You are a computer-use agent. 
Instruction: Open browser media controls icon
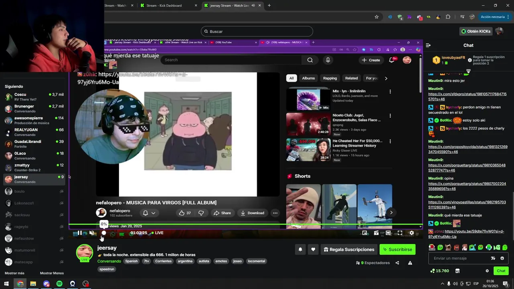click(462, 17)
